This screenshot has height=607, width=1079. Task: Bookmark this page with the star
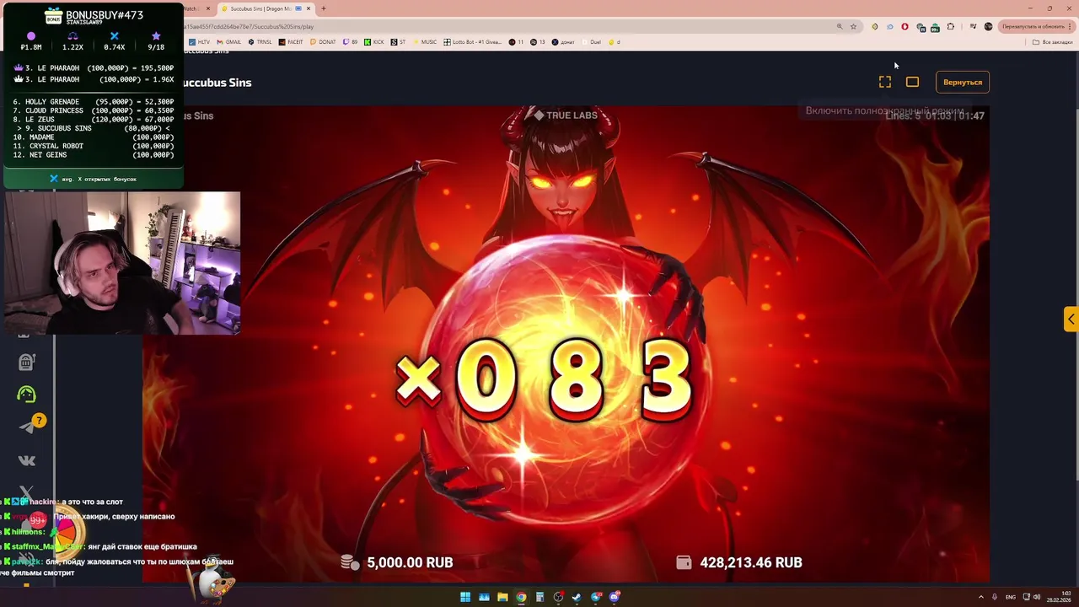[x=853, y=26]
